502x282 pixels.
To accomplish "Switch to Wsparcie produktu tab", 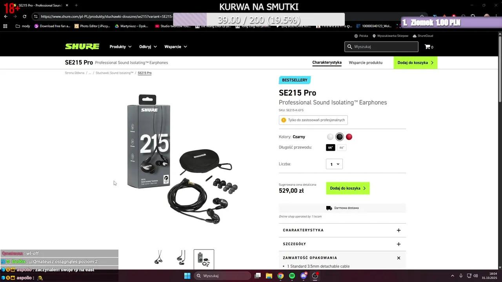I will [x=366, y=63].
